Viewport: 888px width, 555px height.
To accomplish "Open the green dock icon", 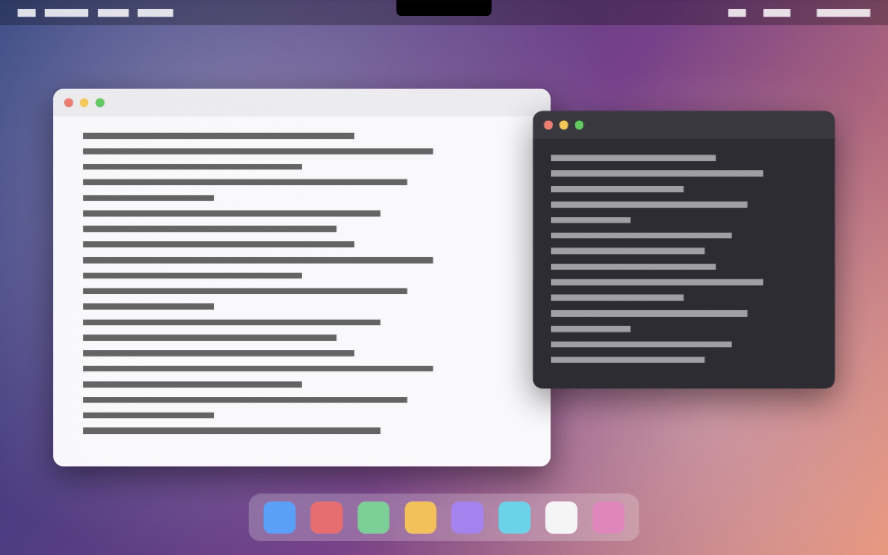I will [373, 517].
